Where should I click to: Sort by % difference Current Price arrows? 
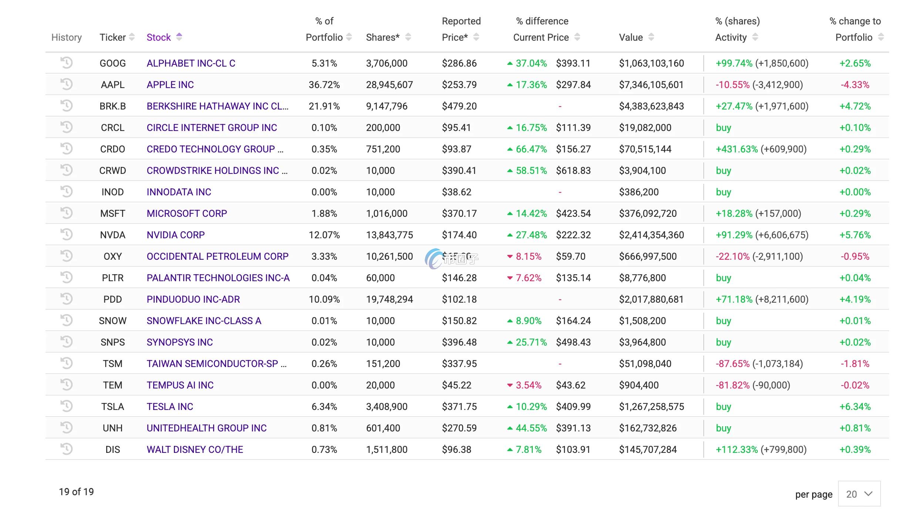[x=577, y=37]
